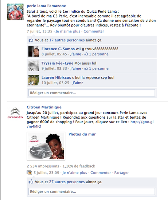Viewport: 168px width, 200px height.
Task: Click thumbs-up icon on Tryssia's comment
Action: click(86, 68)
